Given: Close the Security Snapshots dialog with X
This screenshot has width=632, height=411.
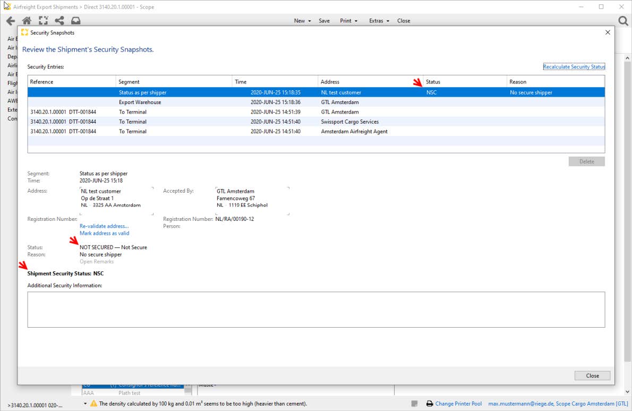Looking at the screenshot, I should (x=608, y=32).
